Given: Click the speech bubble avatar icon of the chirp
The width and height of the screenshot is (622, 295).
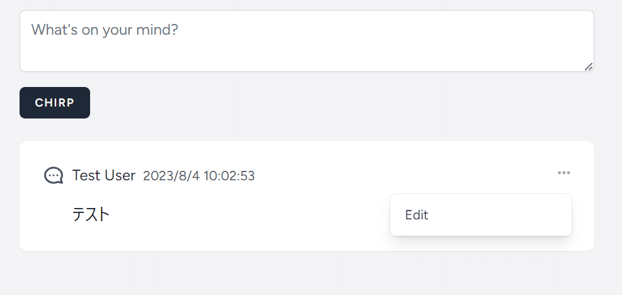Looking at the screenshot, I should tap(54, 175).
